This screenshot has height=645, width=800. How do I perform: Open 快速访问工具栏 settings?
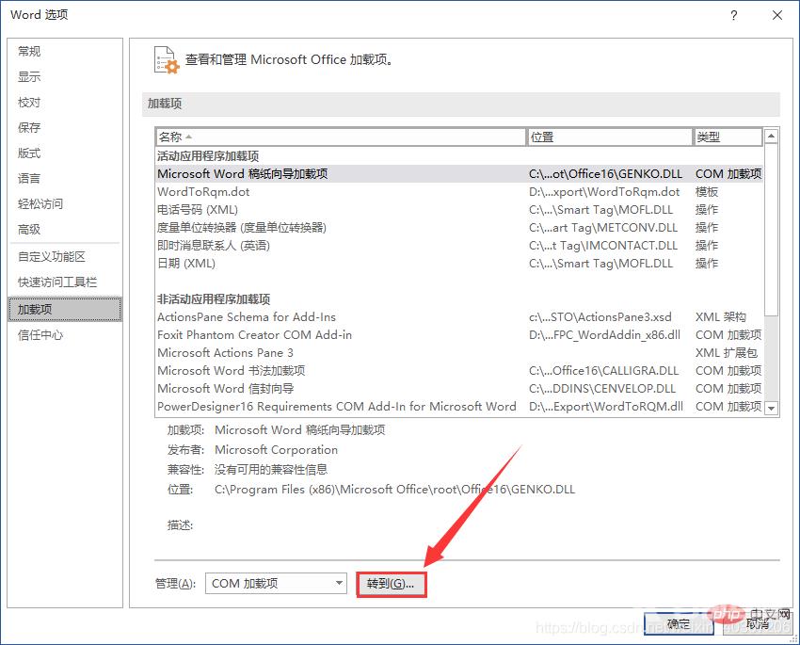[x=57, y=282]
